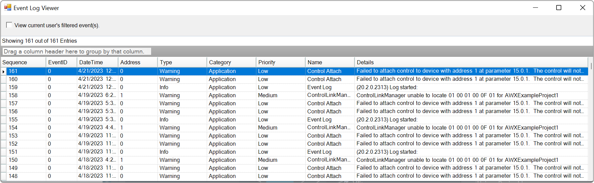Click the Details column header
The image size is (594, 183).
[471, 62]
